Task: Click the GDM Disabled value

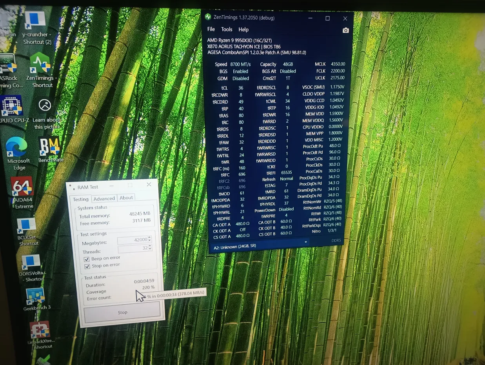Action: point(240,78)
